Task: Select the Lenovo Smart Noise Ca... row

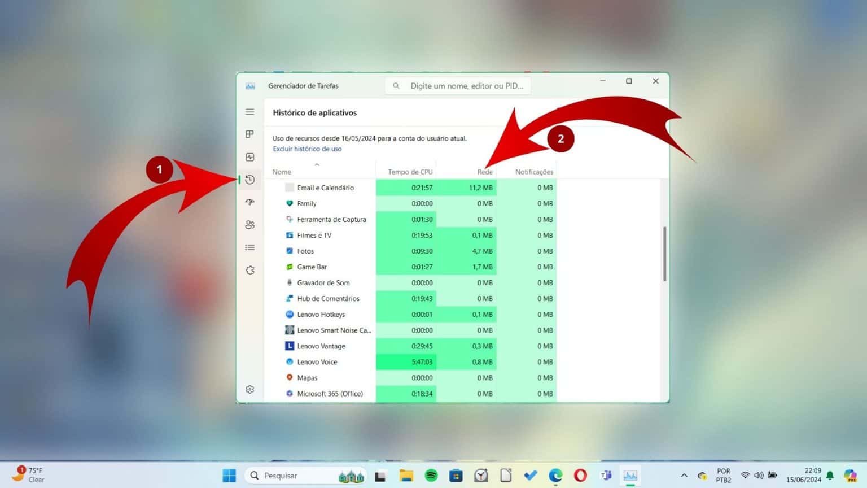Action: (410, 330)
